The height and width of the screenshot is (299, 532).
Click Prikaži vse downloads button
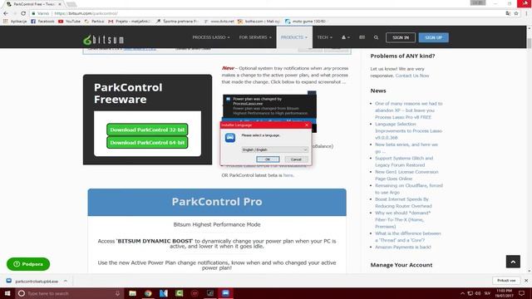point(506,281)
